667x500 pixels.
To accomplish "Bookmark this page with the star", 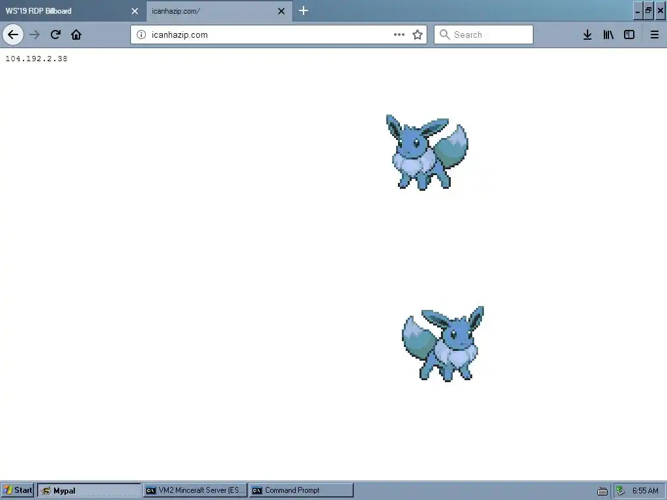I will [x=418, y=35].
